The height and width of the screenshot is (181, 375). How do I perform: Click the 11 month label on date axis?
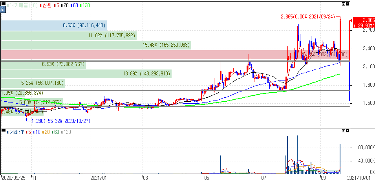click(34, 178)
